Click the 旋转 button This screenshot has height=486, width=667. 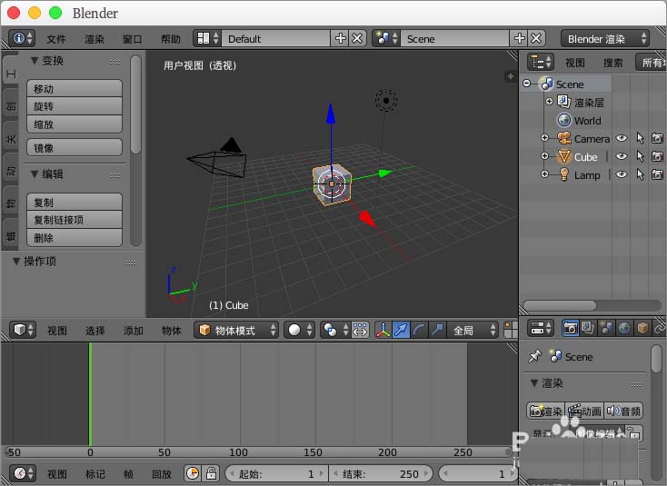pos(75,106)
